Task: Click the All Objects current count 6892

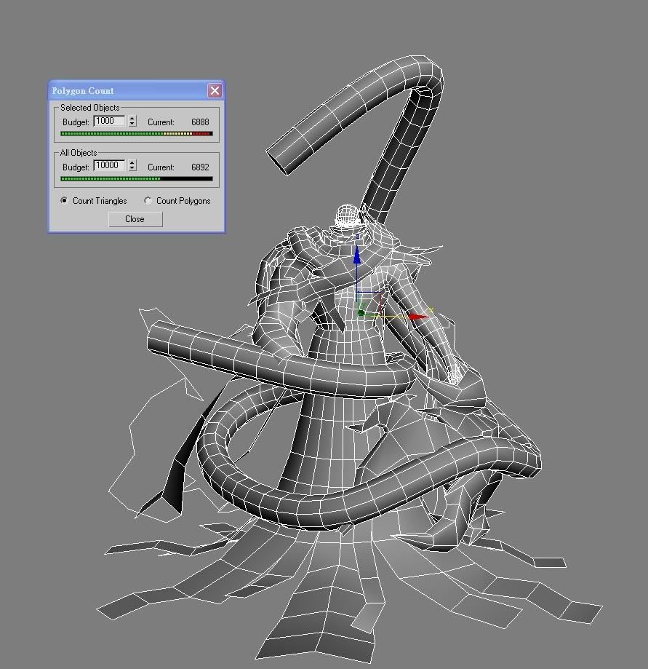Action: [x=200, y=167]
